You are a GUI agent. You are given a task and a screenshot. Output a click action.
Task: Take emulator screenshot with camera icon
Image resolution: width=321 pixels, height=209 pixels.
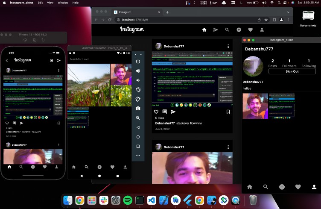pyautogui.click(x=138, y=109)
